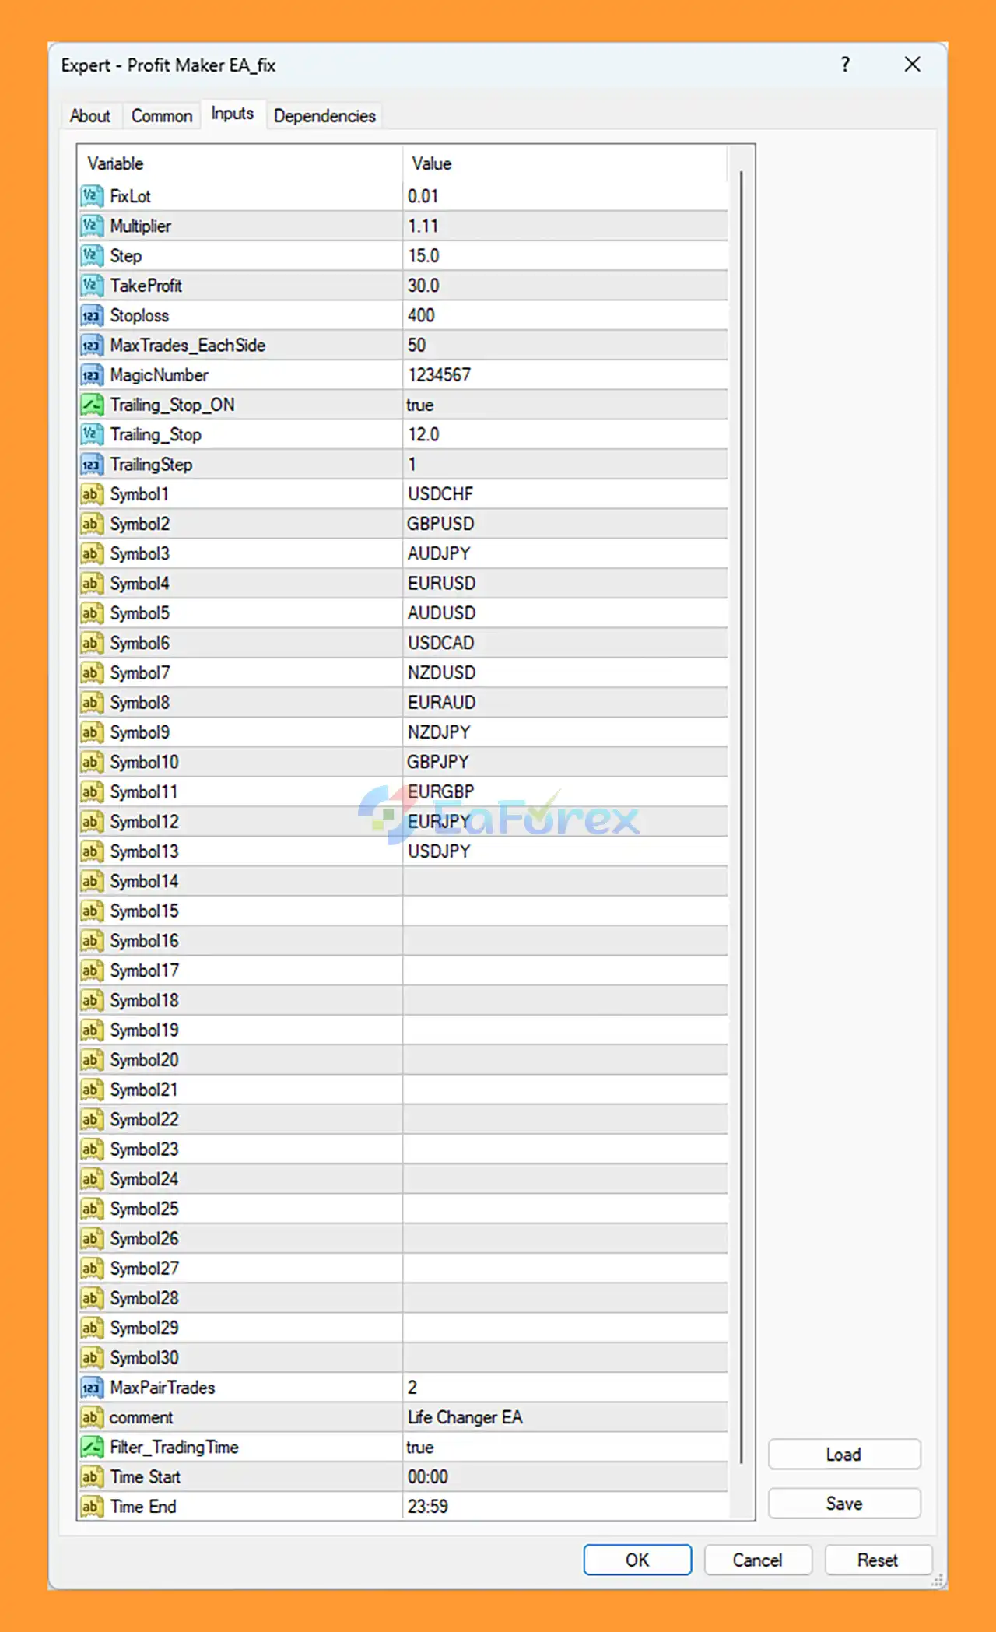Toggle the Filter_TradingTime true value
Image resolution: width=996 pixels, height=1632 pixels.
[420, 1447]
